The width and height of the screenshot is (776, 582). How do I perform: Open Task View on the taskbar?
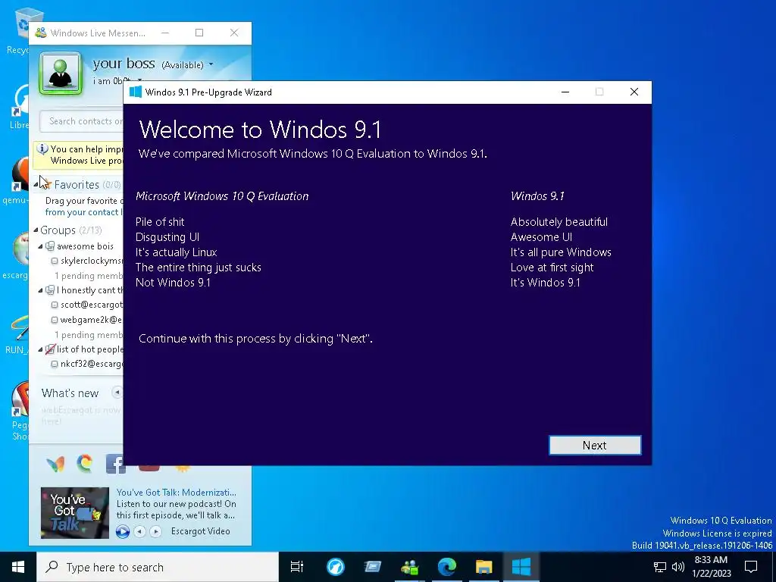click(x=297, y=567)
